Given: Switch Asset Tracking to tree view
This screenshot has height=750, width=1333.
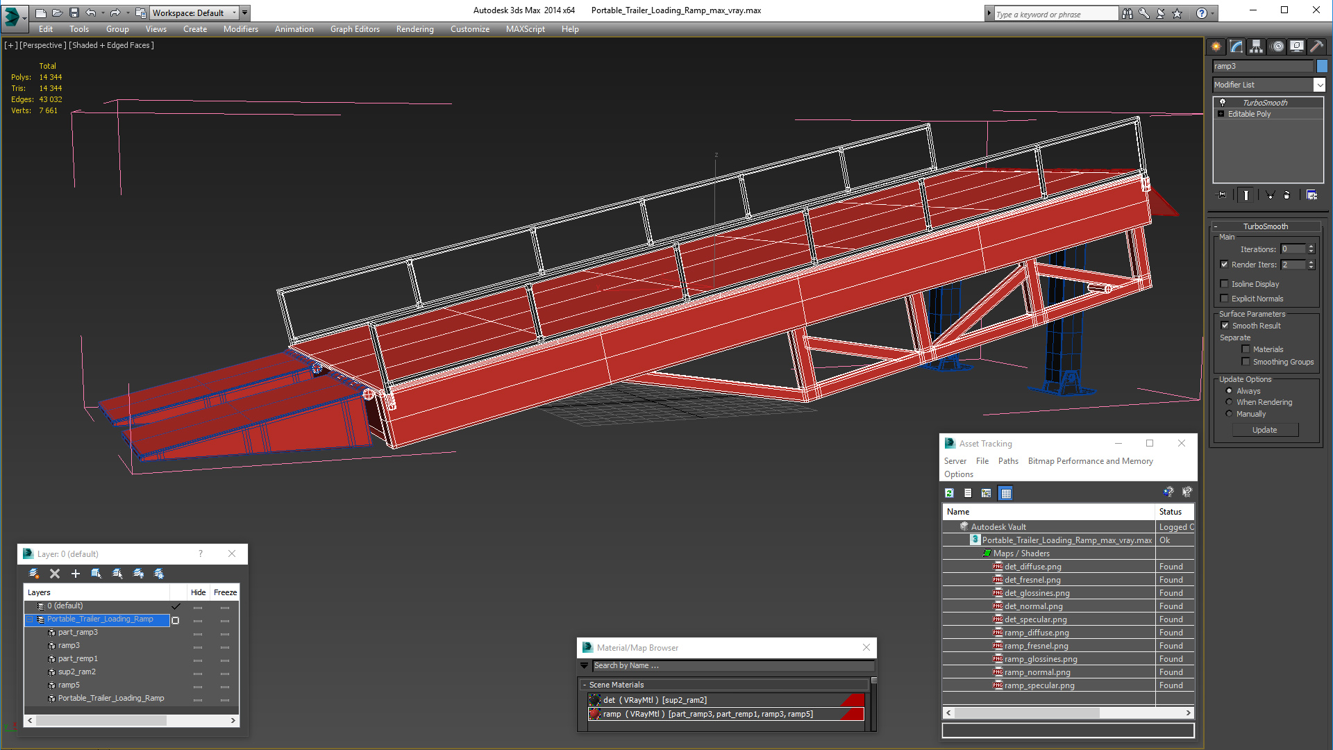Looking at the screenshot, I should click(x=986, y=493).
